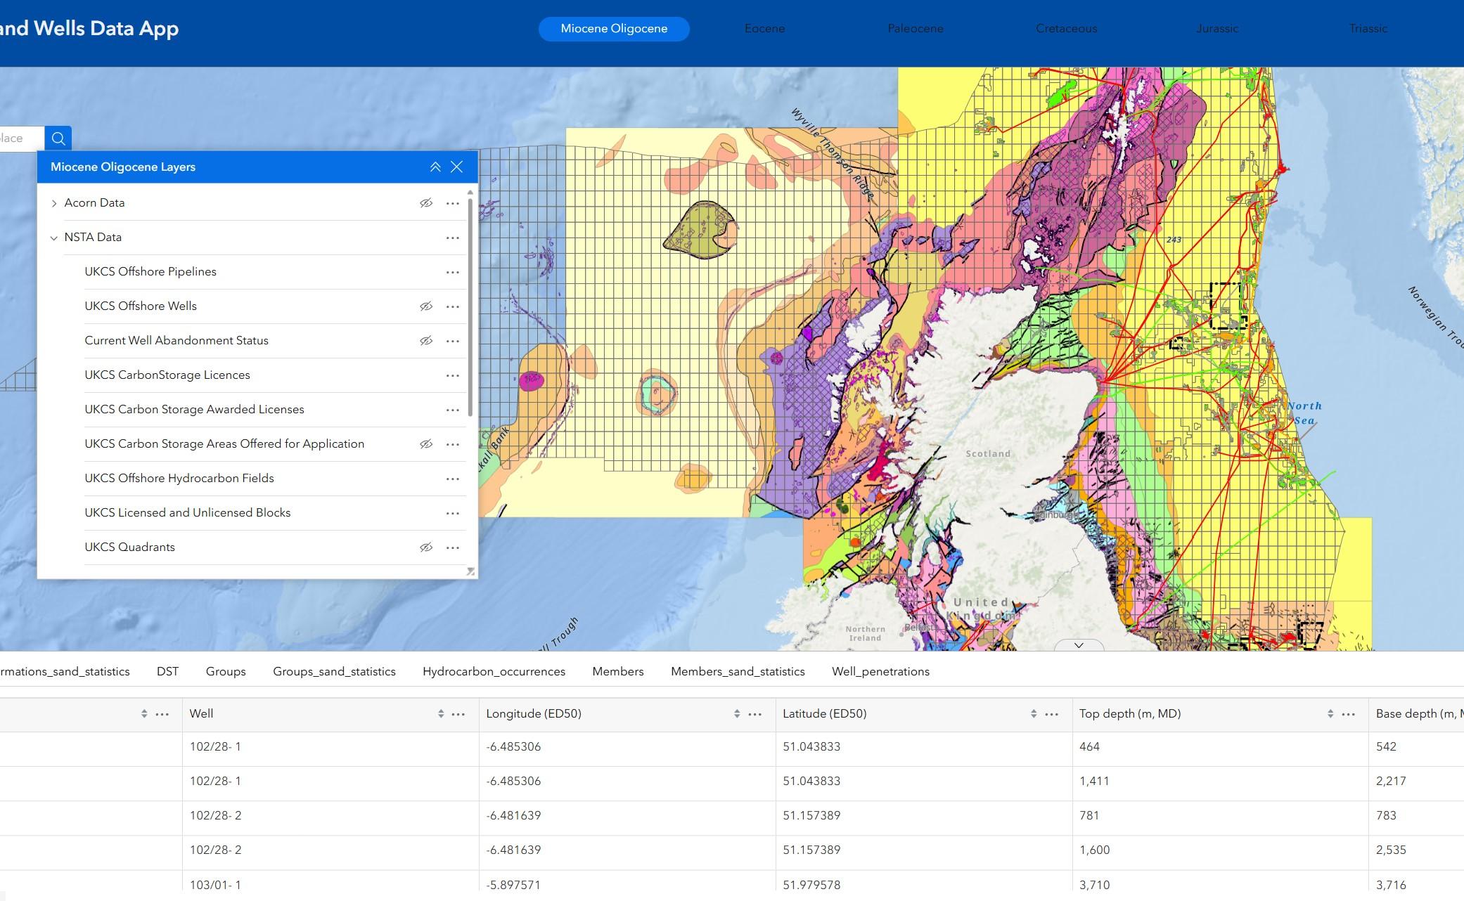Show the UKCS Offshore Wells layer

tap(426, 306)
